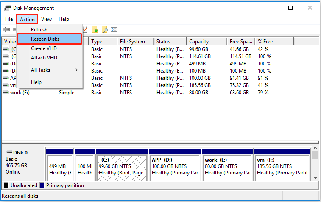The image size is (321, 202).
Task: Open the View menu
Action: coord(46,19)
